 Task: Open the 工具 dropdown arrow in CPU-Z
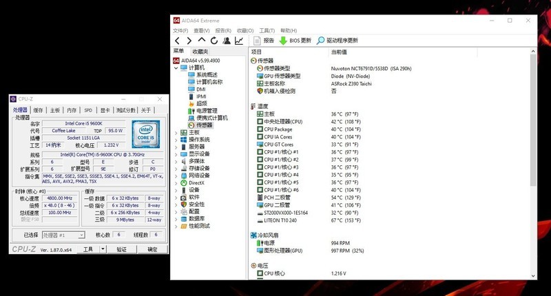coord(103,249)
